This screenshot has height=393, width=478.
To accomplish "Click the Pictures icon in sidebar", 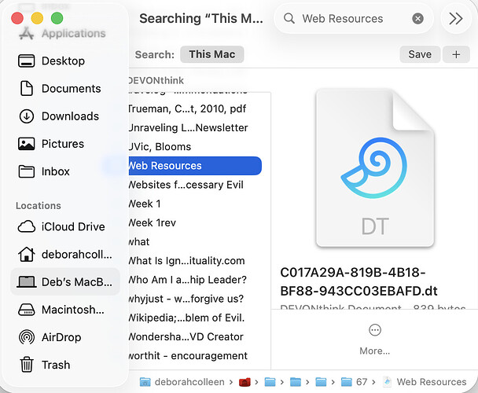I will [x=26, y=144].
